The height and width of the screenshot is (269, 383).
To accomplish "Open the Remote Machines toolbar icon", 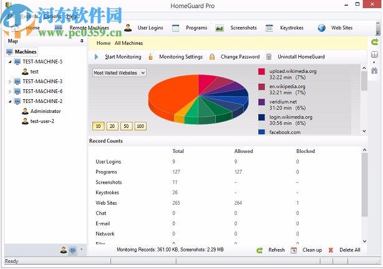I will pos(58,27).
